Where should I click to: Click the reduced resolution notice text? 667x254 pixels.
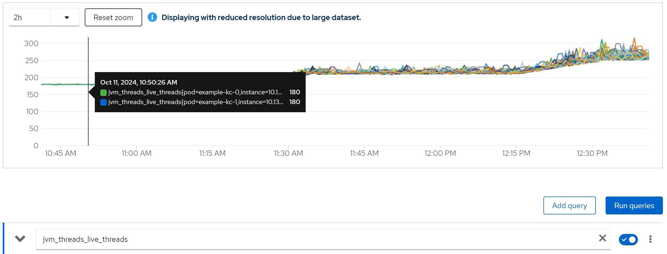point(261,18)
